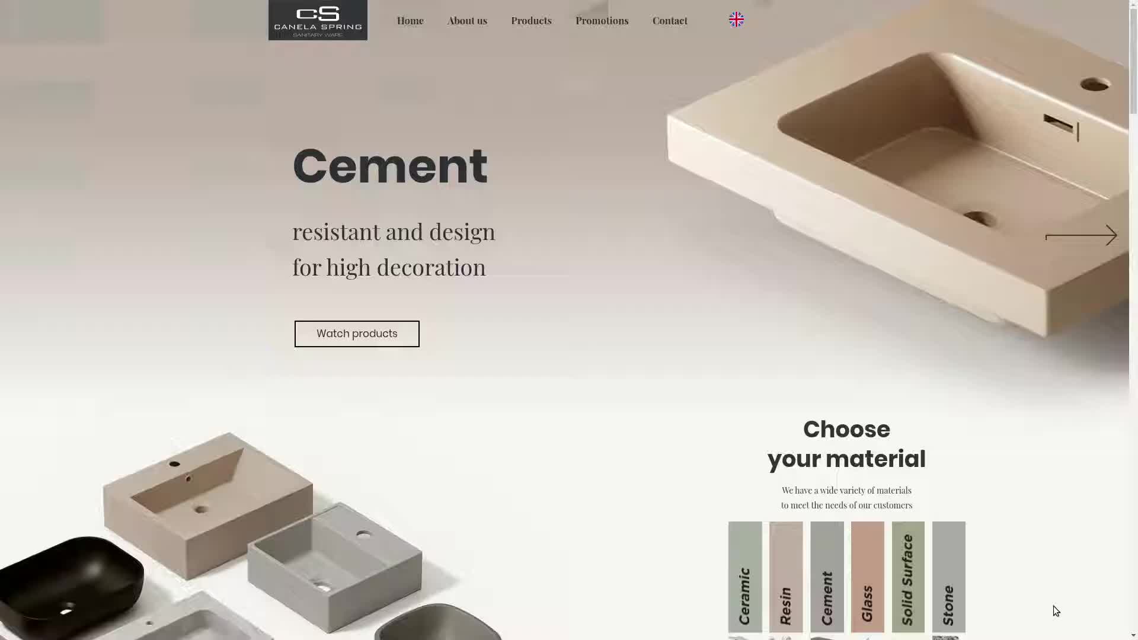
Task: Click the UK English language flag icon
Action: [x=736, y=19]
